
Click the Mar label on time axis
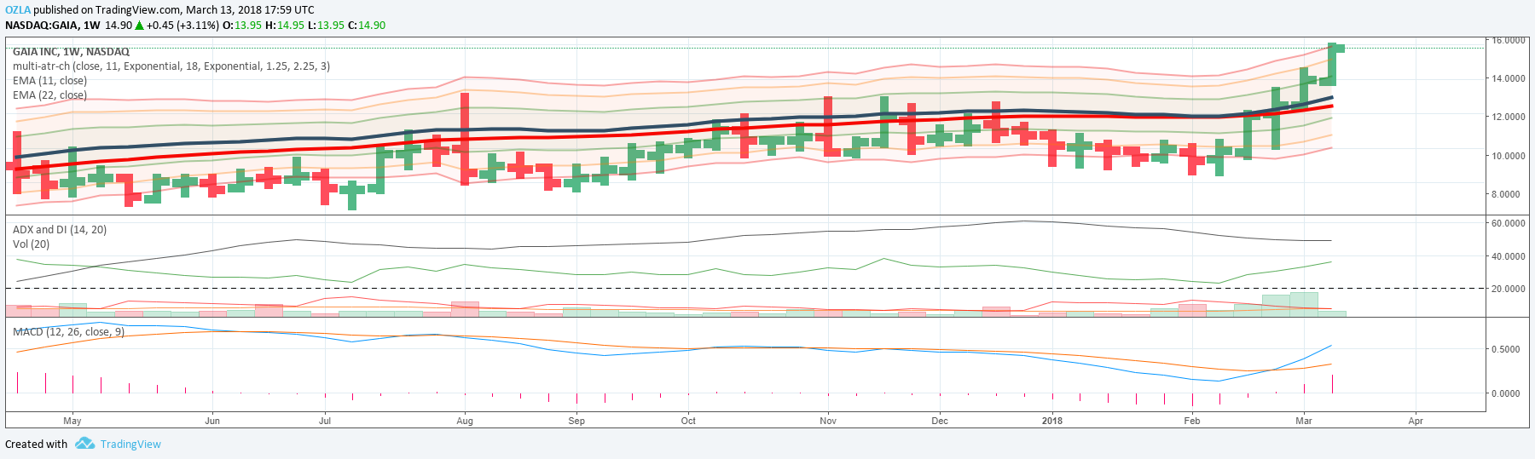(1304, 421)
